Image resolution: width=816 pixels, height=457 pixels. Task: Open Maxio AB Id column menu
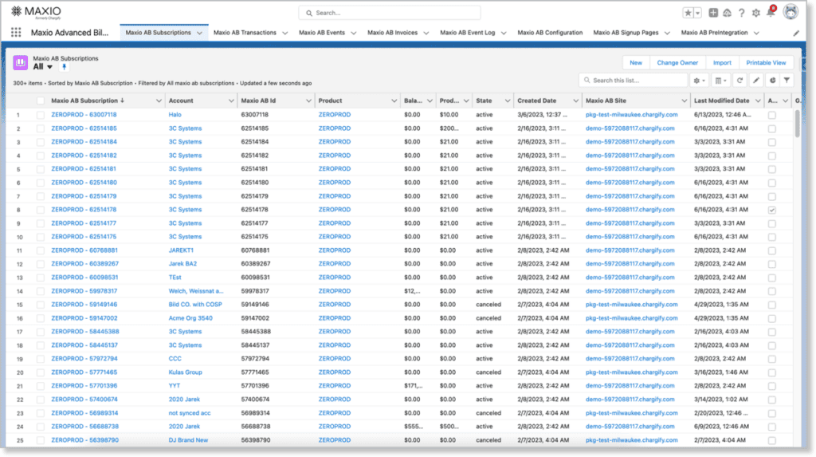click(x=308, y=100)
